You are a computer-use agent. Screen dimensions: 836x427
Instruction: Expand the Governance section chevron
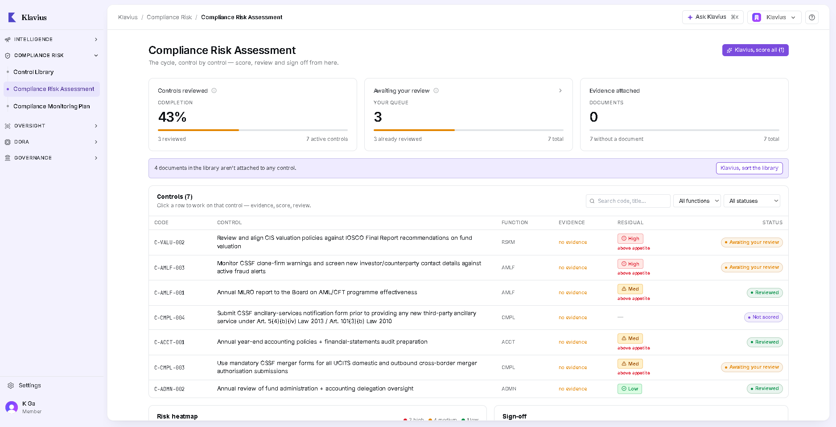pyautogui.click(x=96, y=158)
